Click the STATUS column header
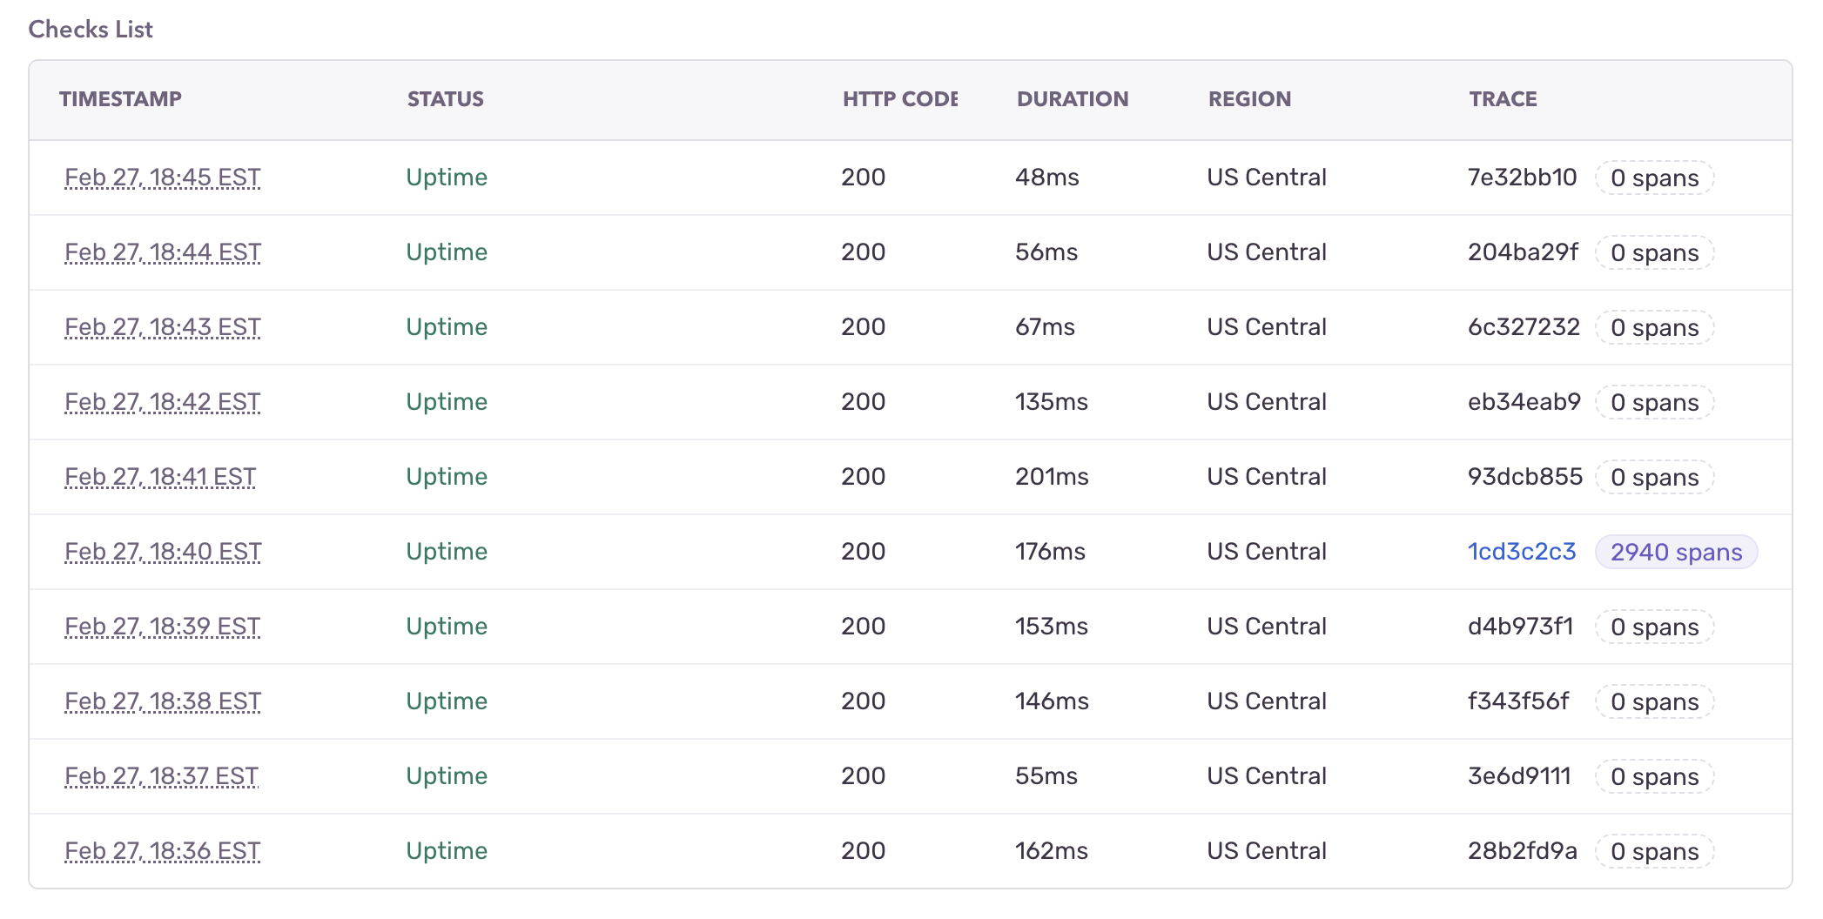The image size is (1823, 919). [x=446, y=99]
